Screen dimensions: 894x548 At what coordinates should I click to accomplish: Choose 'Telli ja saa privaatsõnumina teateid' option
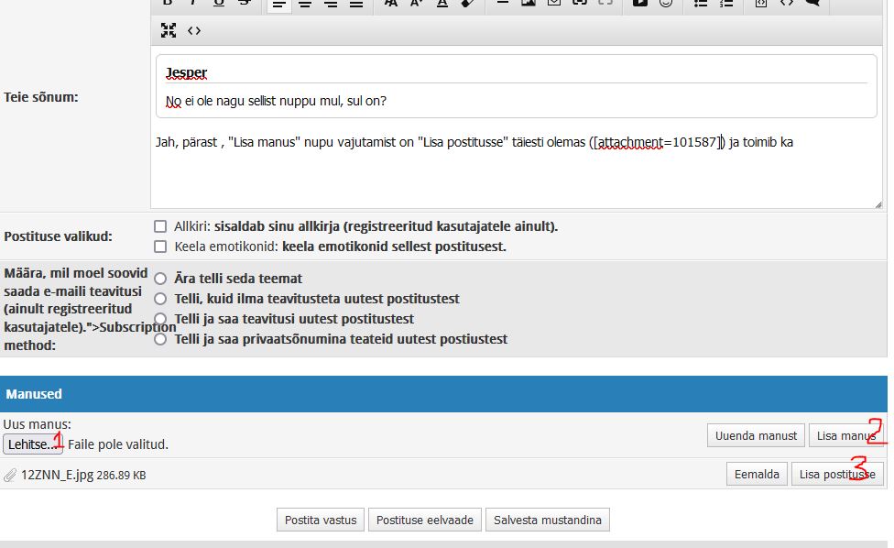click(161, 339)
